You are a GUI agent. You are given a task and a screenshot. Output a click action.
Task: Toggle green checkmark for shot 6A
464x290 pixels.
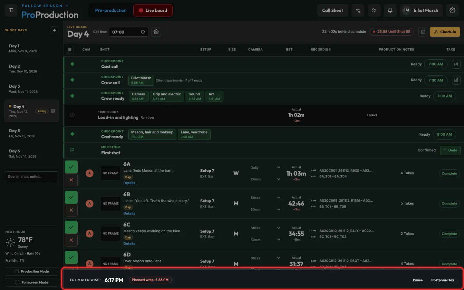(x=71, y=167)
